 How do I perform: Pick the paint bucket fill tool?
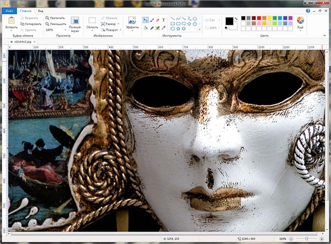point(146,27)
